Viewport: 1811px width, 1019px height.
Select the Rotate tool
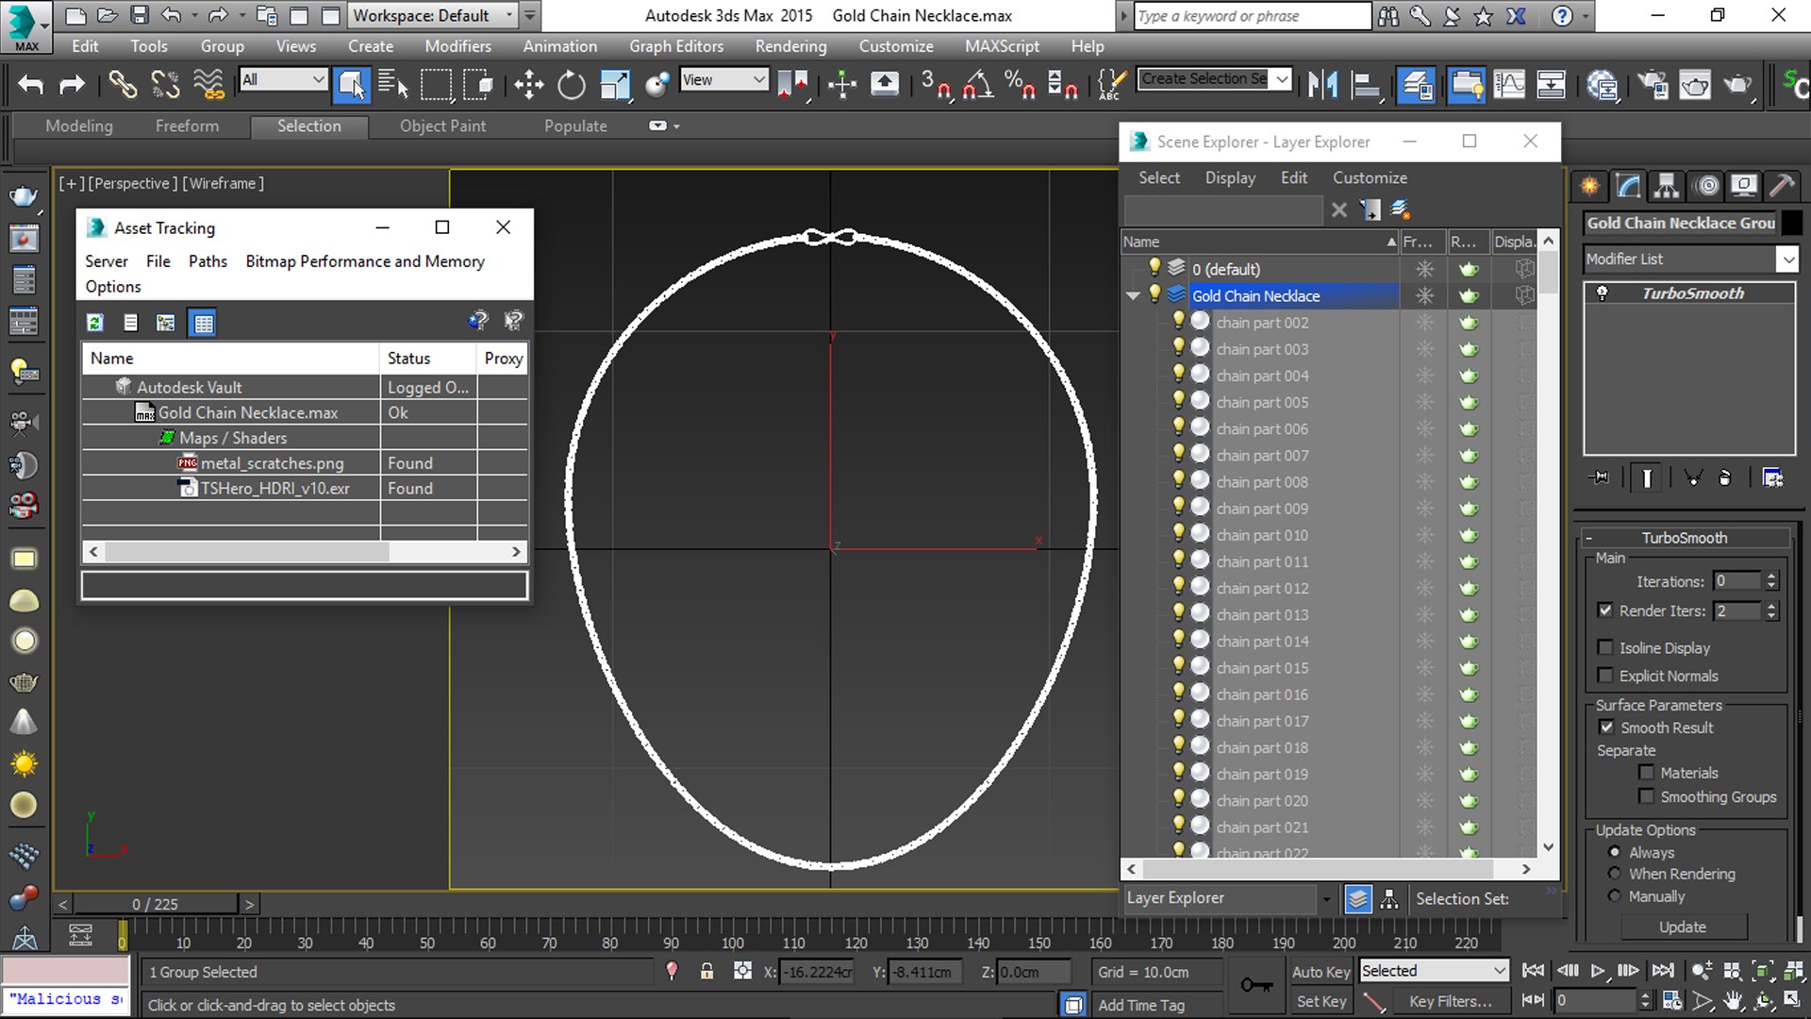click(x=571, y=86)
